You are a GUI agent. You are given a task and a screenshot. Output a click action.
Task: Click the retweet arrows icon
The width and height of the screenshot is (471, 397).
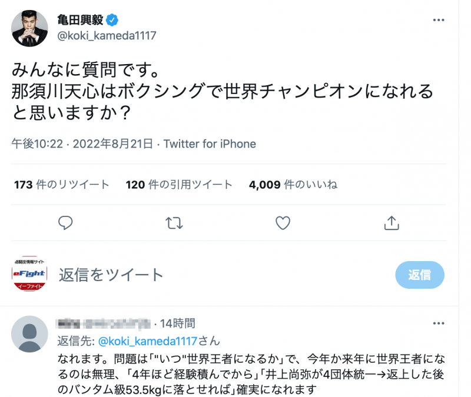click(174, 222)
